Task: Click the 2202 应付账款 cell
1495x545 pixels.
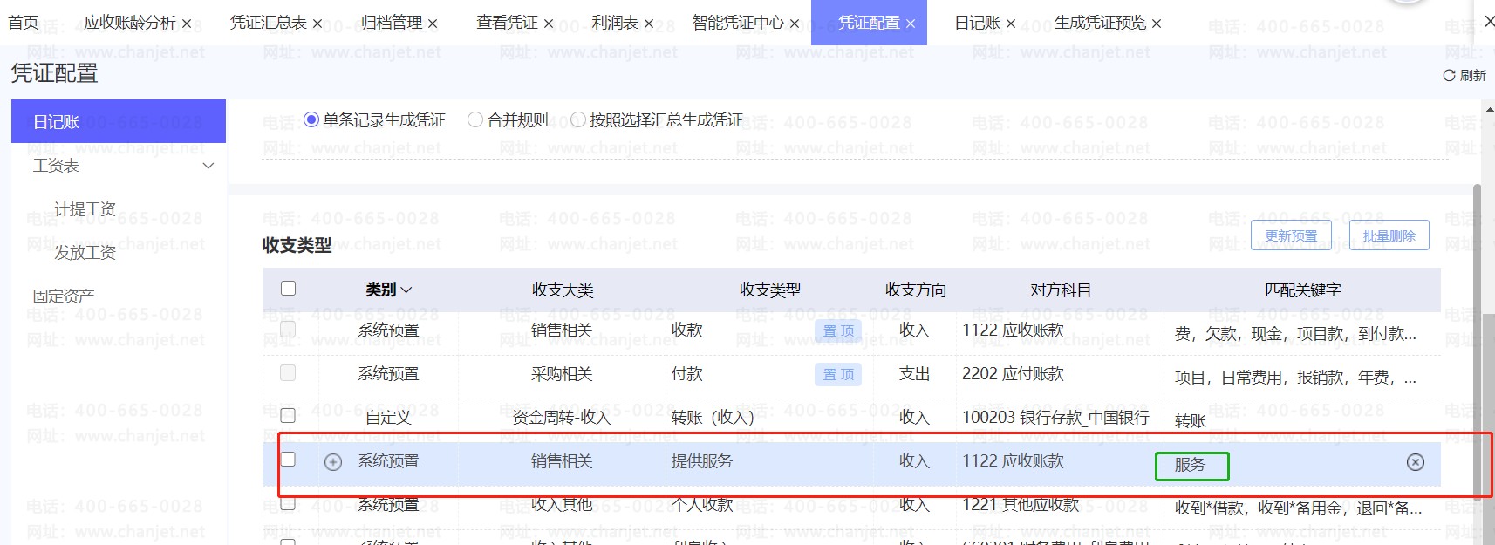Action: pos(1014,374)
